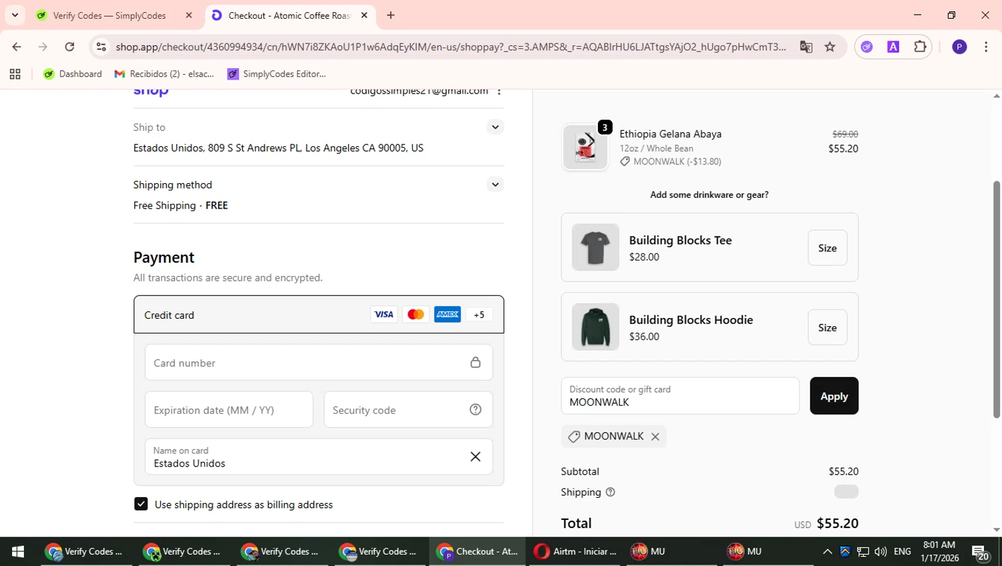Open the purple round extension icon
This screenshot has height=566, width=1002.
pyautogui.click(x=867, y=47)
